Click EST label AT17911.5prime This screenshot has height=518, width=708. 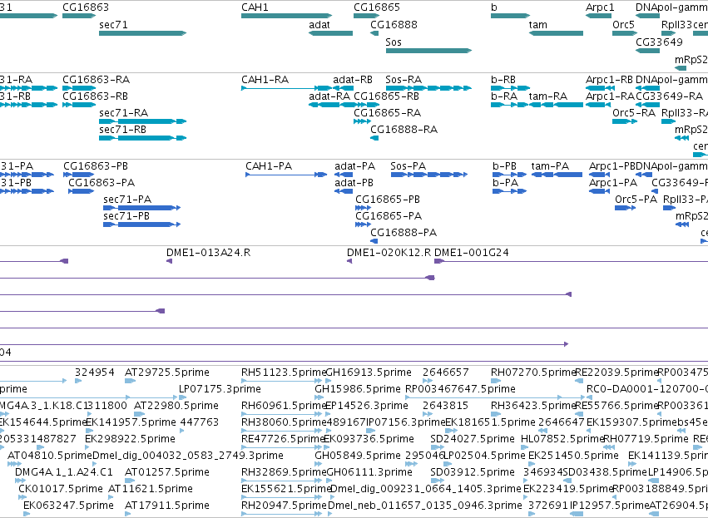click(x=167, y=506)
